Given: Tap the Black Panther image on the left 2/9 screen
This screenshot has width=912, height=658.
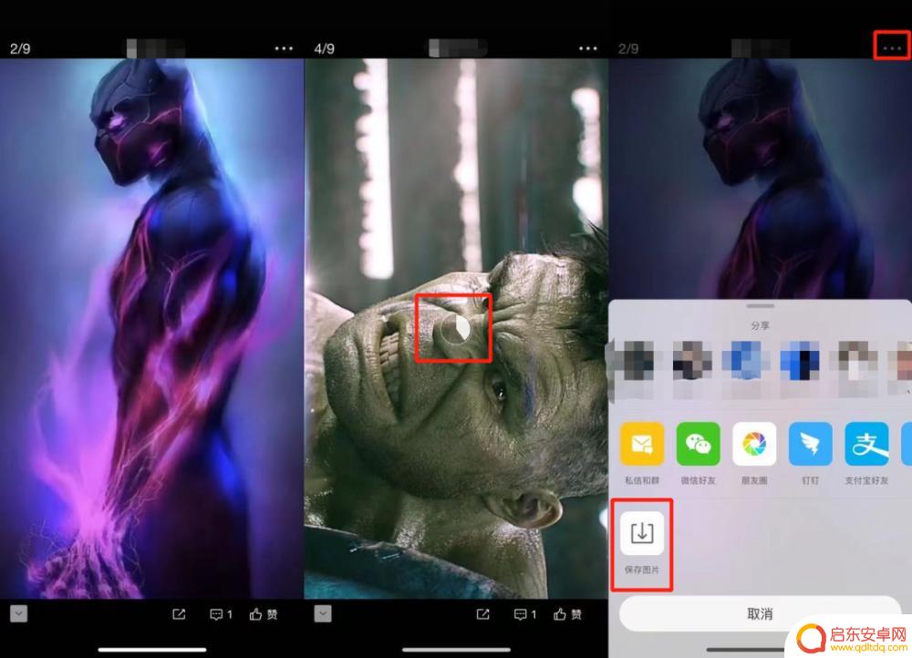Looking at the screenshot, I should pos(151,328).
